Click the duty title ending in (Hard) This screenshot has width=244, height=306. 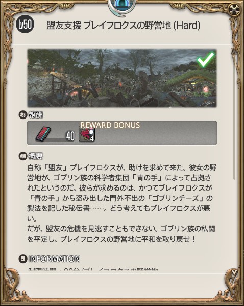coord(123,26)
